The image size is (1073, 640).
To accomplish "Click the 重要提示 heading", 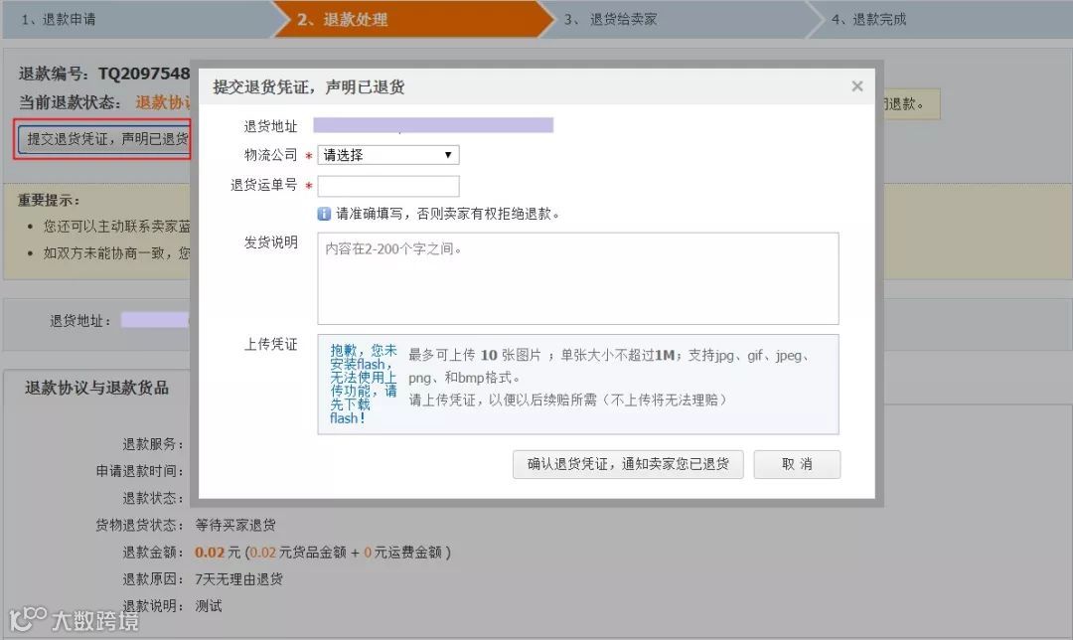I will pyautogui.click(x=48, y=200).
